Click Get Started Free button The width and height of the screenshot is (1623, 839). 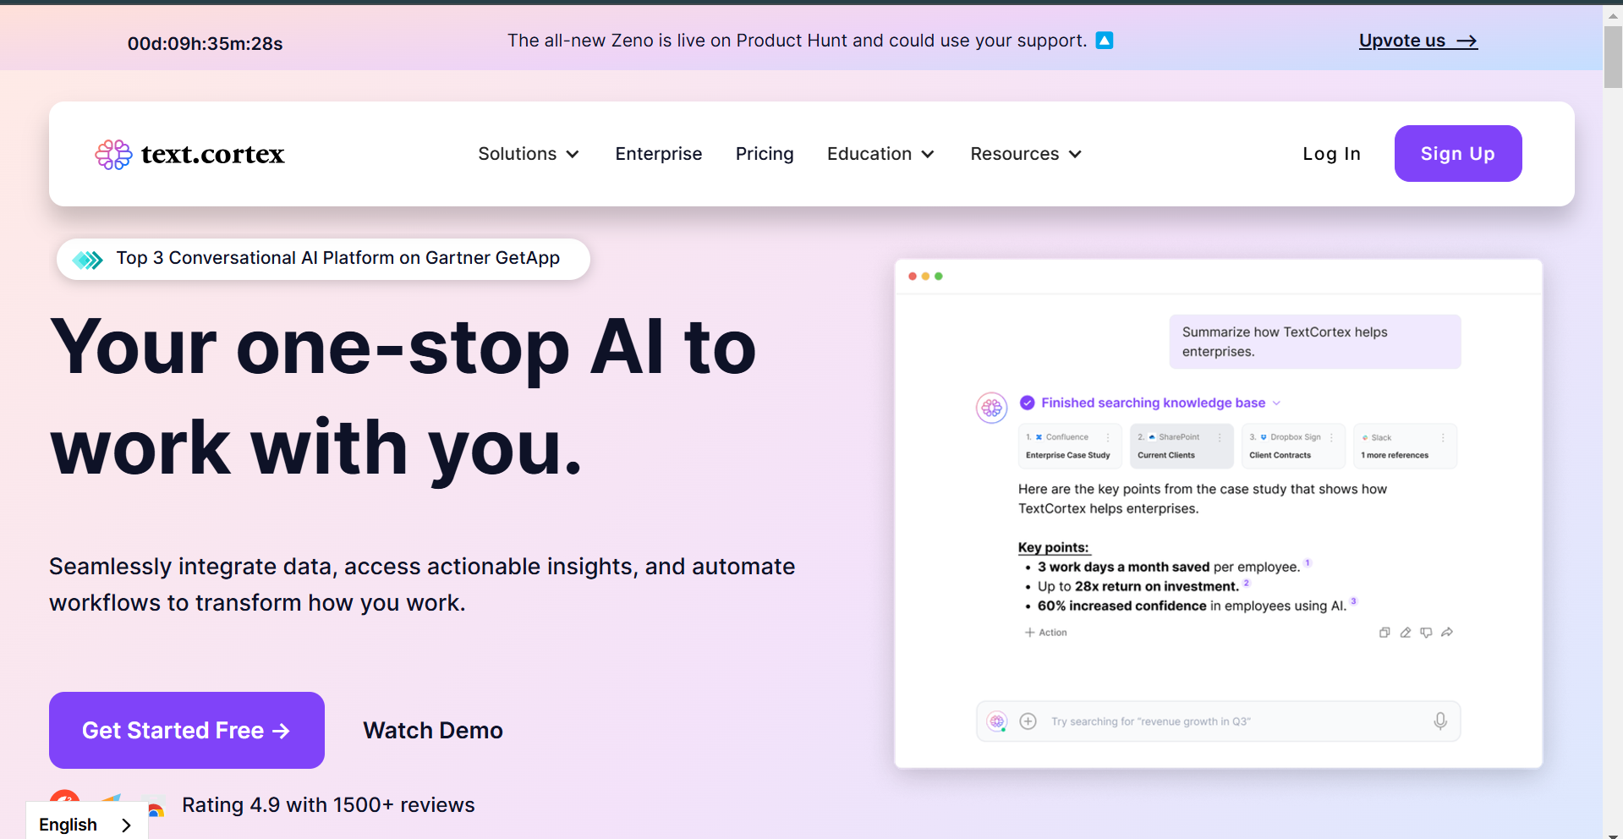[187, 730]
